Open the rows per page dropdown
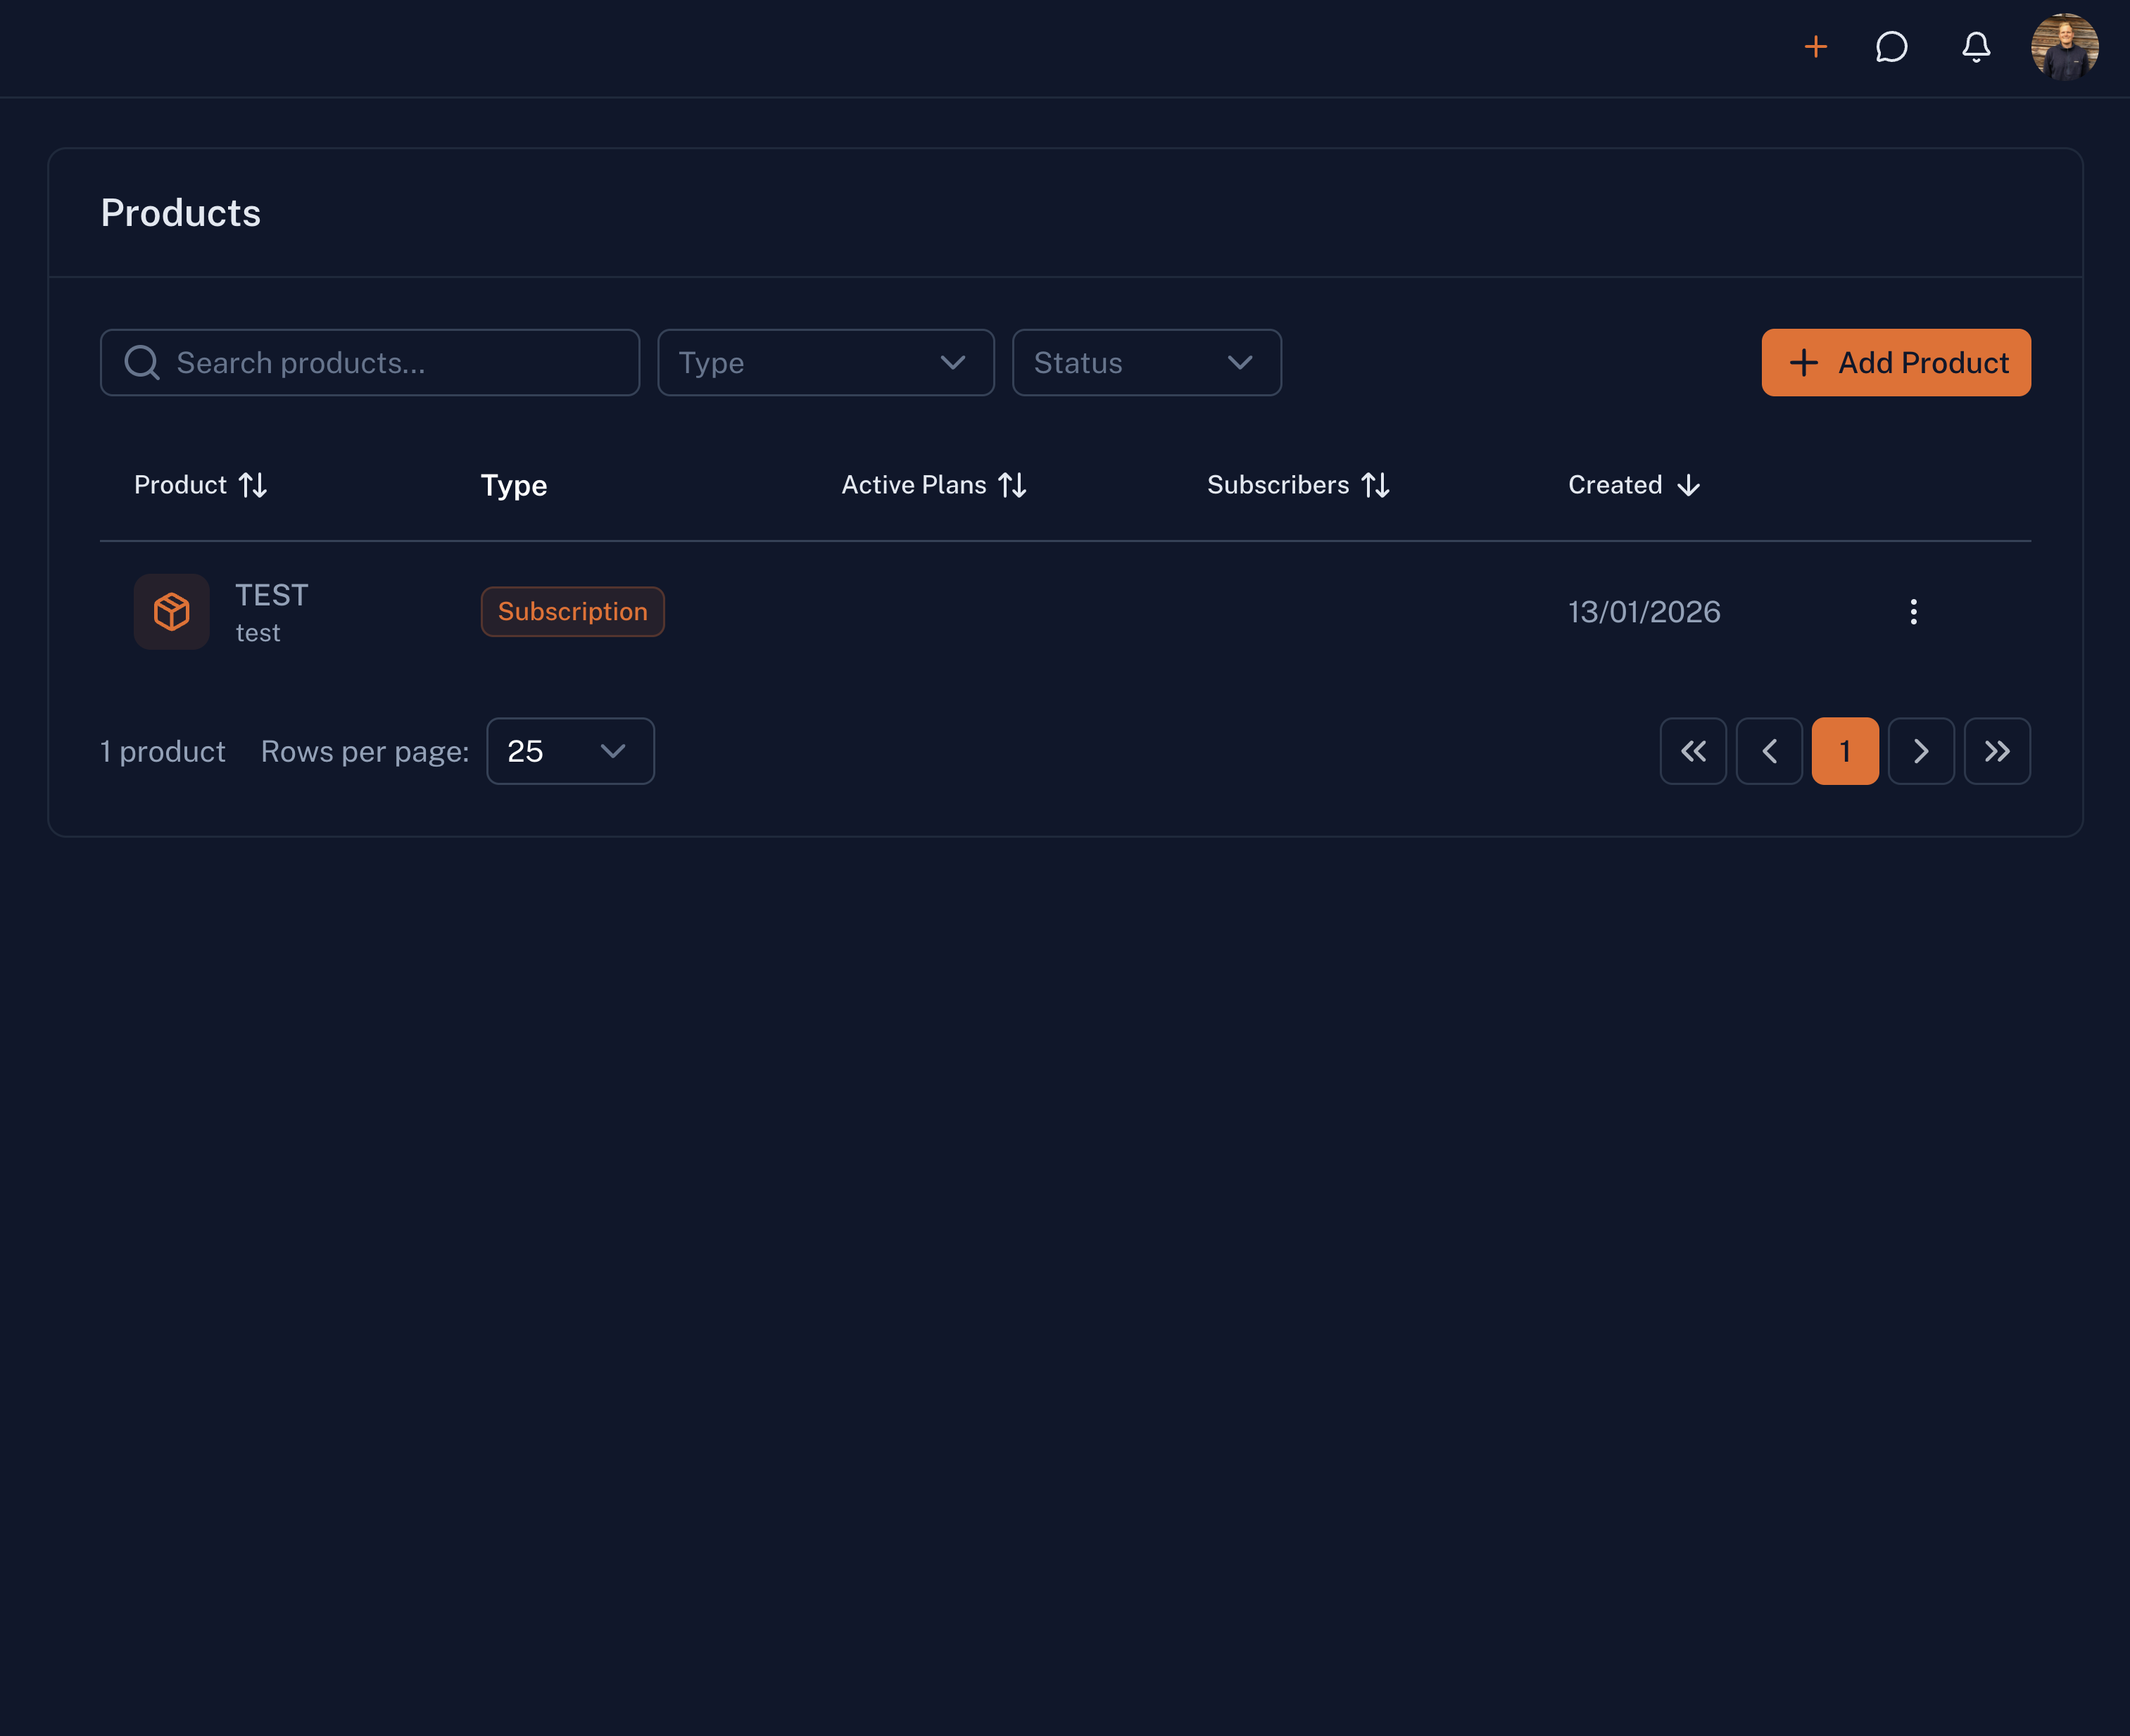Viewport: 2130px width, 1736px height. pyautogui.click(x=569, y=751)
